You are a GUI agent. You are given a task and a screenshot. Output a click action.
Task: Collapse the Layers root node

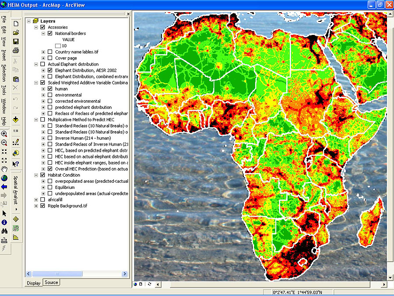coord(29,21)
